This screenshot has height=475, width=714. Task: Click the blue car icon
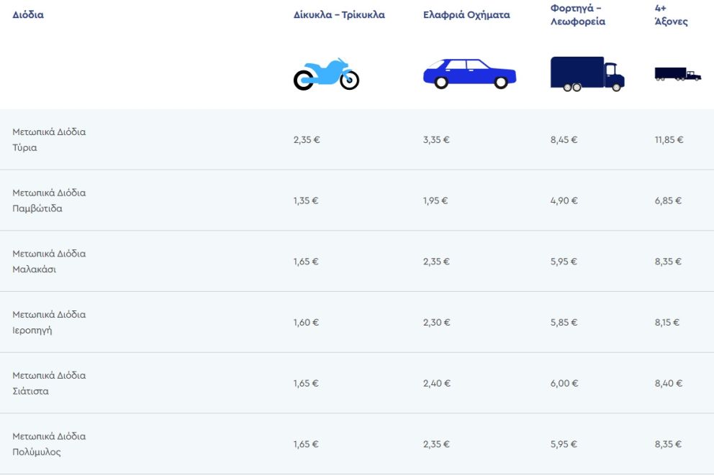469,73
